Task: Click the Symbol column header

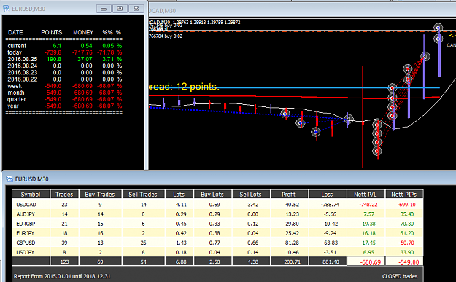Action: 31,195
